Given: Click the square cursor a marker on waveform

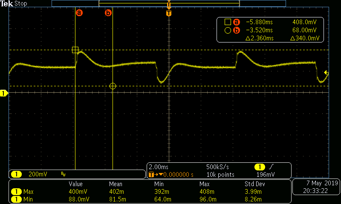Looking at the screenshot, I should pyautogui.click(x=75, y=50).
